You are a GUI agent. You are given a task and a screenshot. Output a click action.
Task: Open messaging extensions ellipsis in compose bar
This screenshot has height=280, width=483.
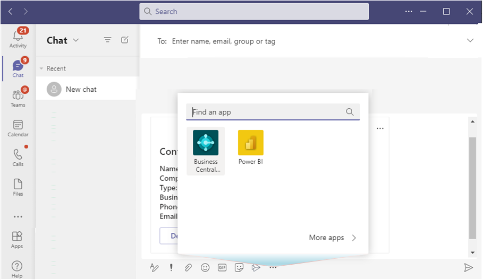pos(273,268)
